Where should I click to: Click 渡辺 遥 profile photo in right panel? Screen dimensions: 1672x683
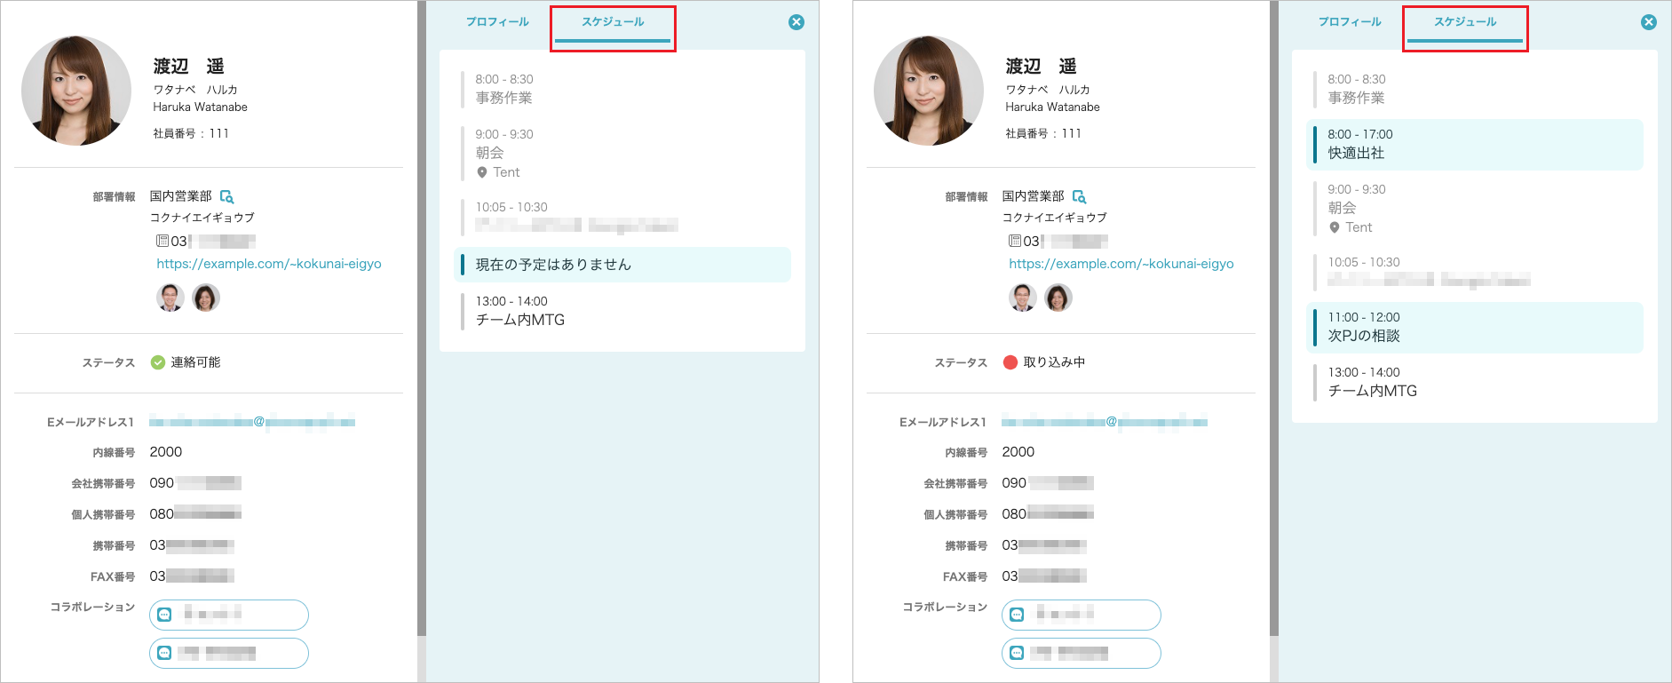pos(929,91)
